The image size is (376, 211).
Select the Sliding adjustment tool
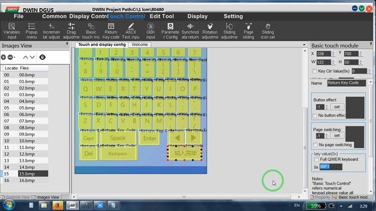pyautogui.click(x=229, y=31)
